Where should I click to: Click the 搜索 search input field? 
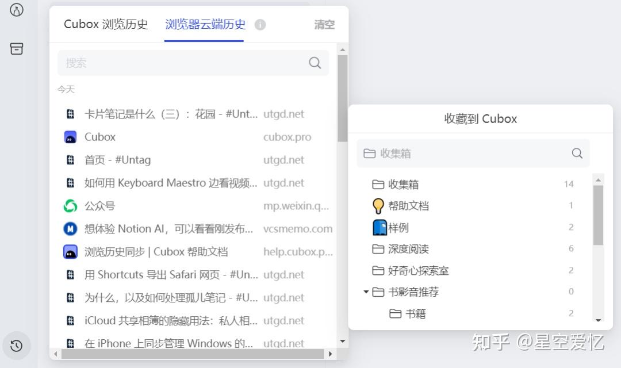pyautogui.click(x=172, y=63)
